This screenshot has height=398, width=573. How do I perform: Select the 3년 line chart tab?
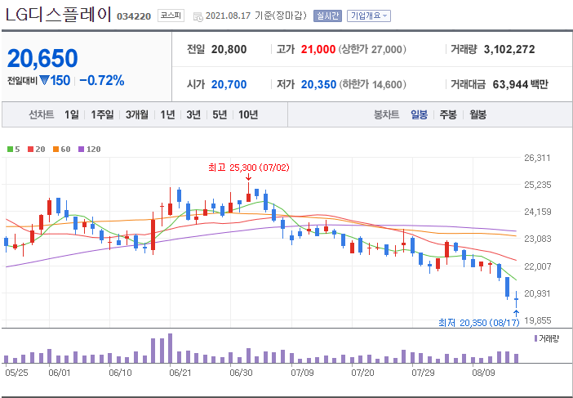(x=193, y=115)
